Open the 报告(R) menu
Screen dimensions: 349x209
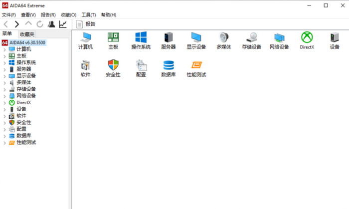pyautogui.click(x=48, y=15)
